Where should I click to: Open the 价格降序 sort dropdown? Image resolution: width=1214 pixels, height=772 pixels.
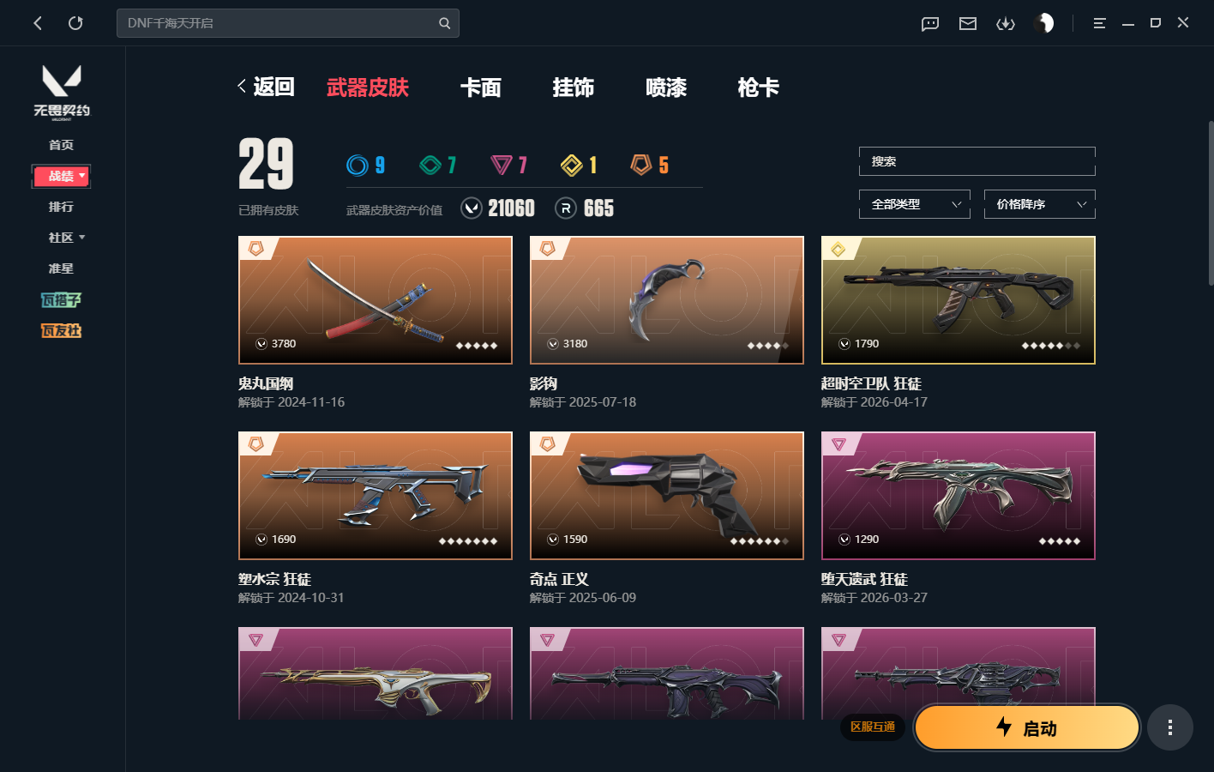tap(1040, 204)
